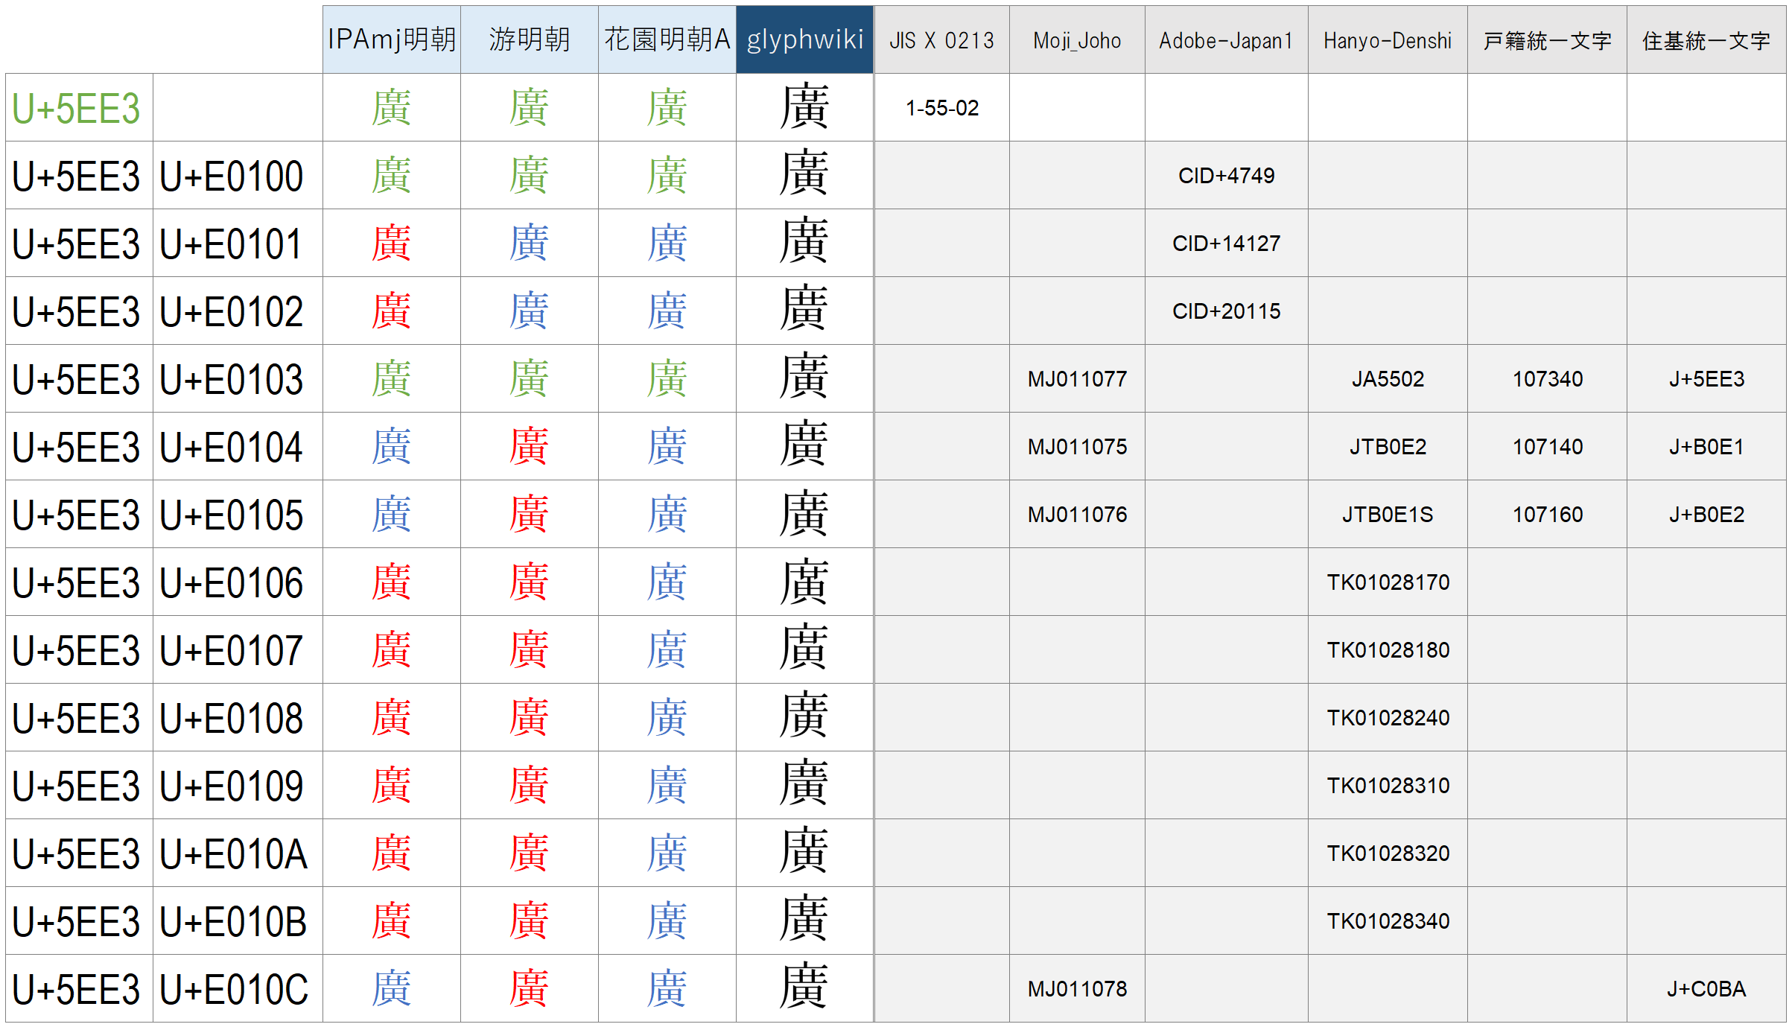Click the 戸籍統一文字 column header
Image resolution: width=1792 pixels, height=1027 pixels.
pos(1547,39)
